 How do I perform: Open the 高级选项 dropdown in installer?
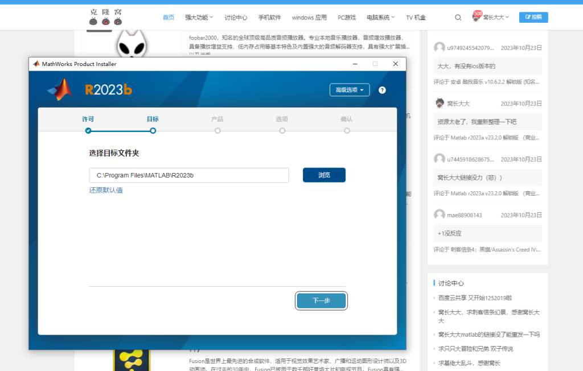pyautogui.click(x=350, y=90)
